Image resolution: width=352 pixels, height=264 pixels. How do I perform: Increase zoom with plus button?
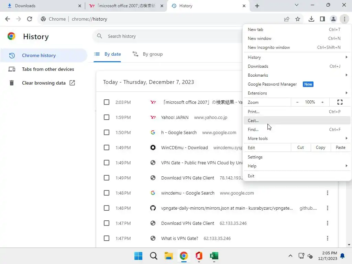click(x=322, y=102)
